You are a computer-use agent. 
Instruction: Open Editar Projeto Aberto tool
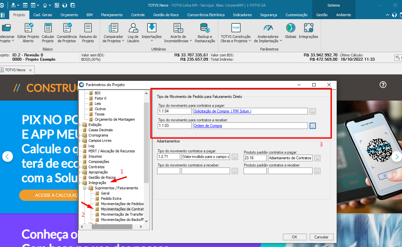[x=28, y=33]
